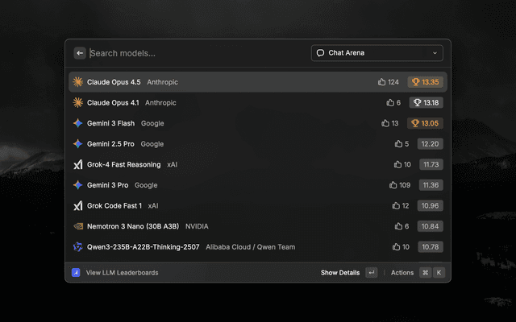Viewport: 516px width, 322px height.
Task: Click the Anthropic logo beside Claude Opus 4.5
Action: [x=78, y=82]
